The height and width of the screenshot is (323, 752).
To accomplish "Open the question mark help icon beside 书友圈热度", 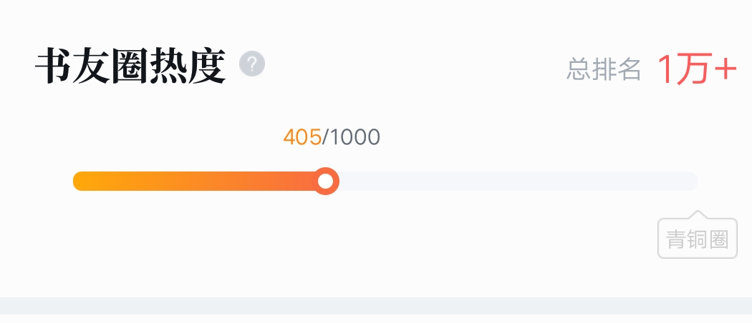I will pyautogui.click(x=252, y=63).
